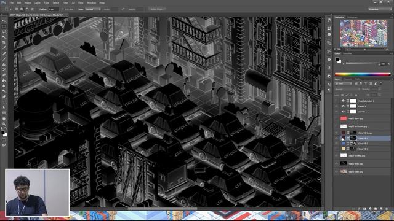Toggle the Anti-alias checkbox
The image size is (394, 221).
63,9
